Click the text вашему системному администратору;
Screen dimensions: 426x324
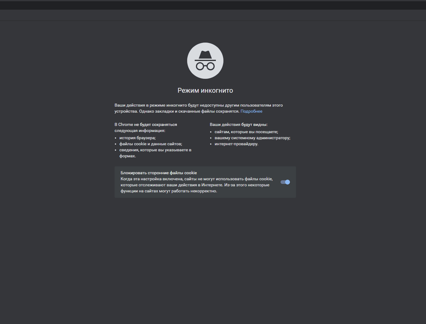252,138
